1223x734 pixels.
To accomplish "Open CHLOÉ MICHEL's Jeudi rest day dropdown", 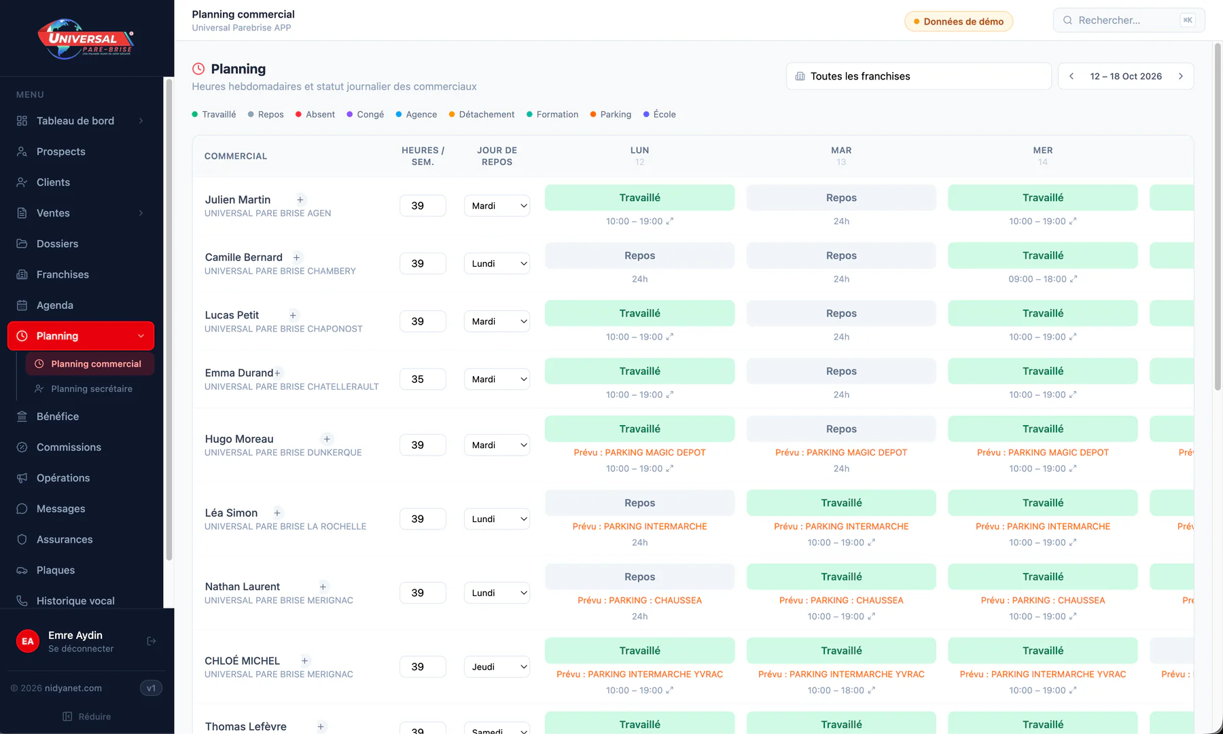I will tap(497, 667).
